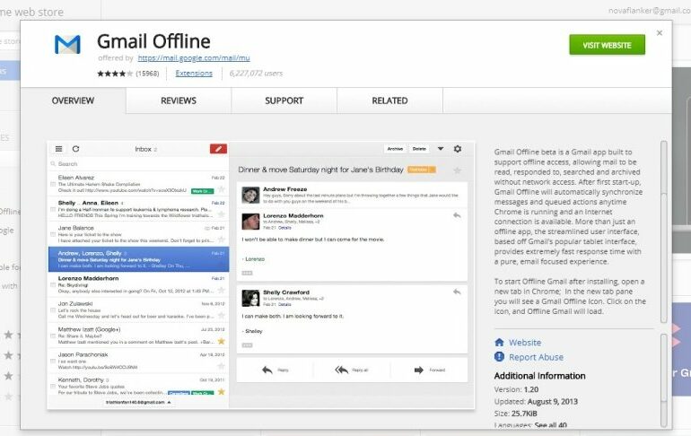Tick the Shelly, Anna, Eileen email checkbox
Screen dimensions: 691x436
[53, 209]
